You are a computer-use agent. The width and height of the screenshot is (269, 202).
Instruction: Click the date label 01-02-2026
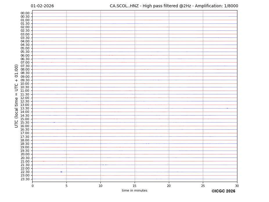(42, 6)
